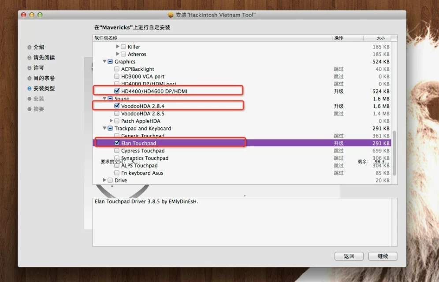Toggle the Trackpad and Keyboard group checkbox

pyautogui.click(x=110, y=128)
